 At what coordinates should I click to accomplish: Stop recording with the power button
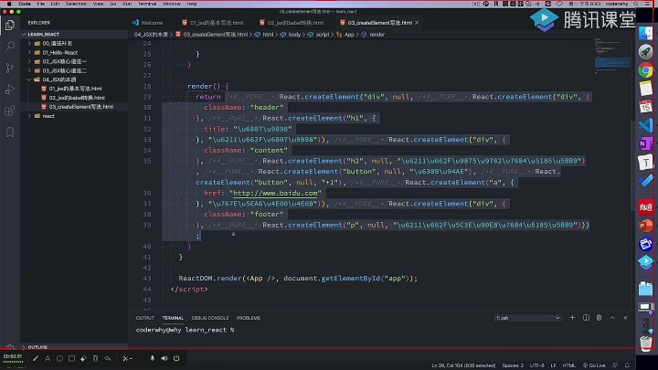176,358
